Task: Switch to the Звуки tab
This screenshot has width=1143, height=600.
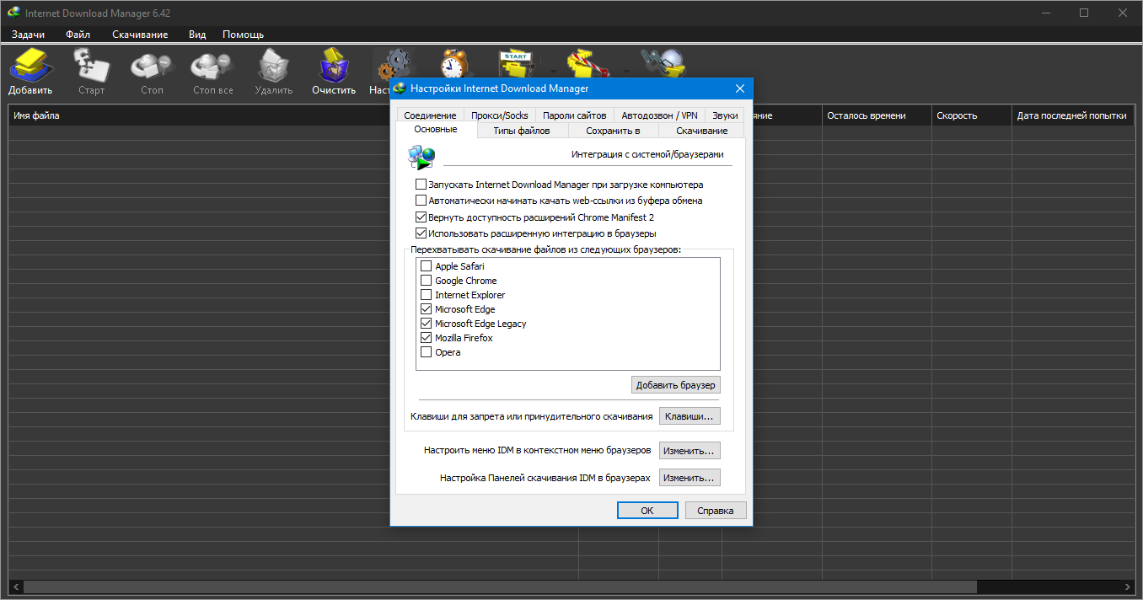Action: (x=725, y=115)
